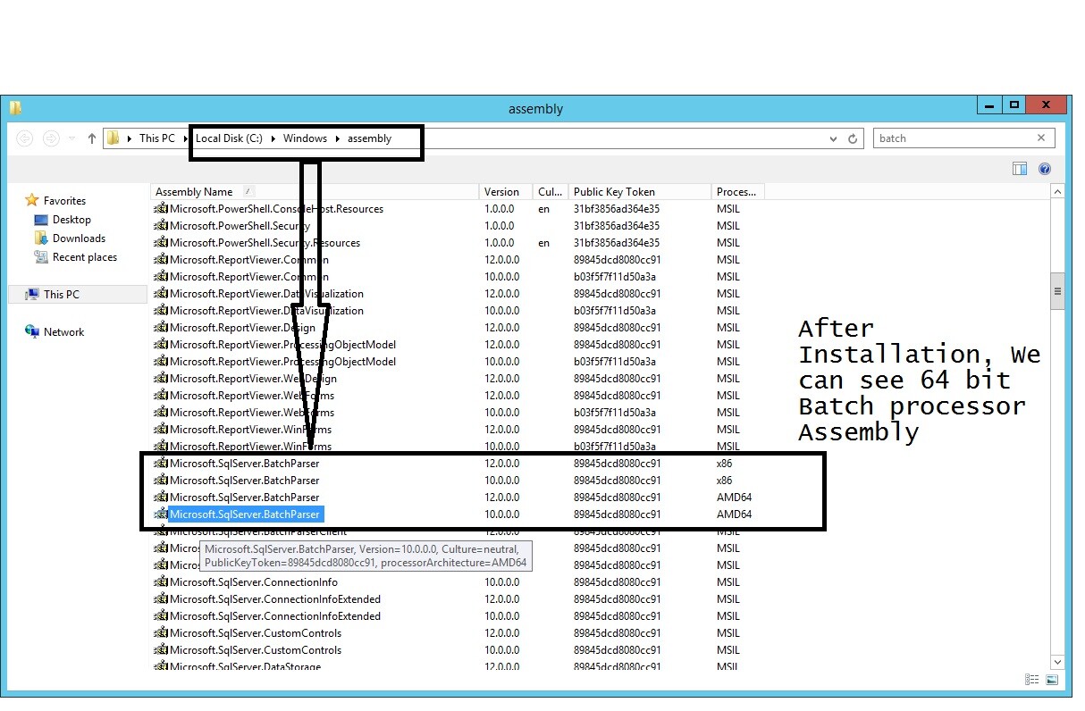Select BatchParser 10.0.0.0 x86 assembly
The image size is (1085, 711).
(x=244, y=481)
